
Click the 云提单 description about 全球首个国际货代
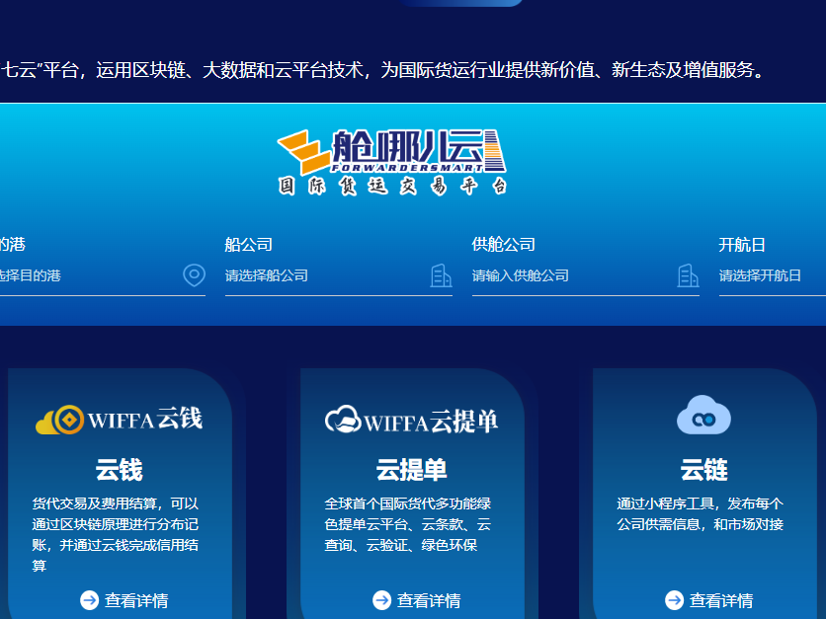(x=408, y=524)
